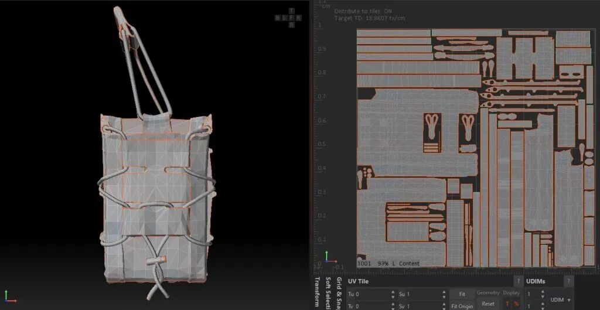Click the L indicator beside 93%

click(x=394, y=263)
